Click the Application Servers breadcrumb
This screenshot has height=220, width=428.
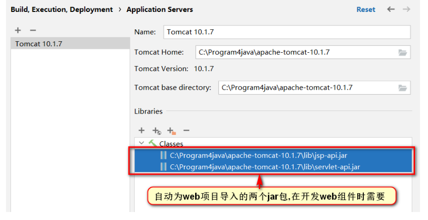[x=160, y=9]
